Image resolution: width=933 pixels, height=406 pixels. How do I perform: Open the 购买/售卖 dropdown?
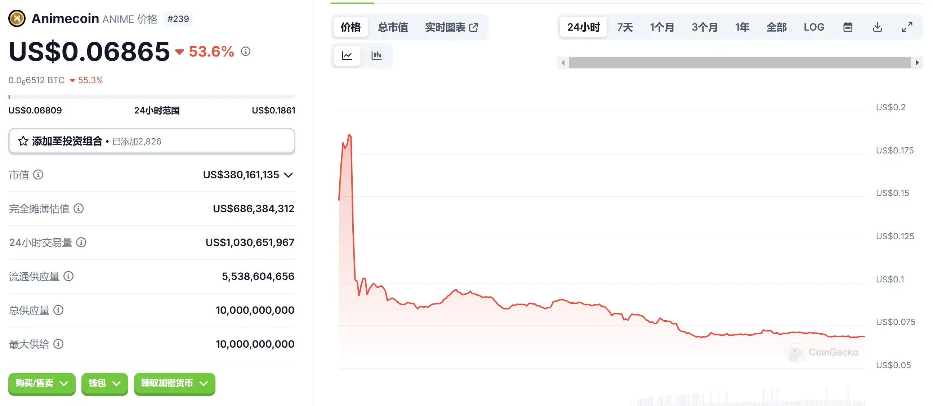click(42, 383)
